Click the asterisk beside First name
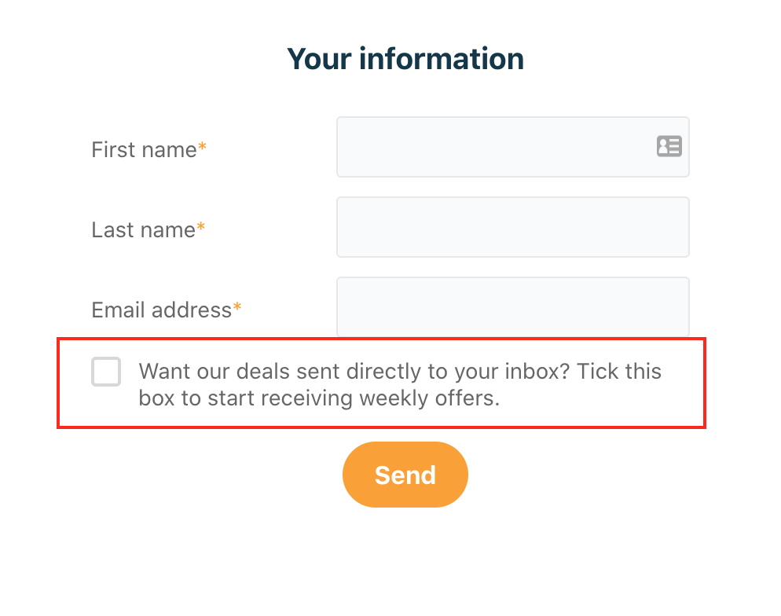781x616 pixels. click(202, 146)
